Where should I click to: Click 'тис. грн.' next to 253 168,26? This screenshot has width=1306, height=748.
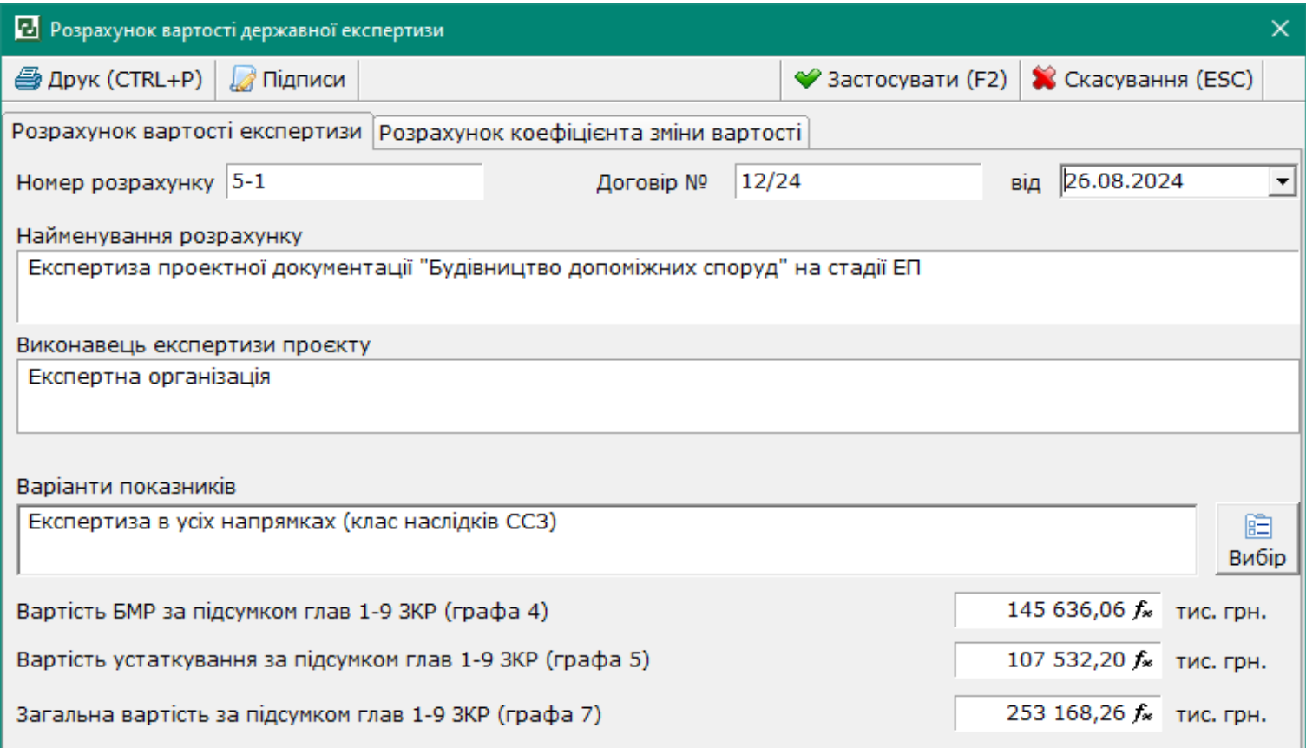pos(1221,715)
